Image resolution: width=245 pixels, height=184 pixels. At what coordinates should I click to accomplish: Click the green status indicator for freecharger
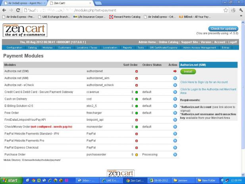point(137,113)
